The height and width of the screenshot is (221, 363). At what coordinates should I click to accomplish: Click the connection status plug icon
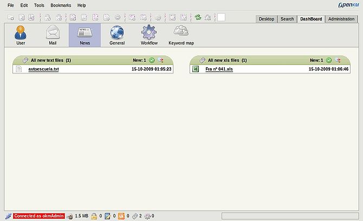8,216
